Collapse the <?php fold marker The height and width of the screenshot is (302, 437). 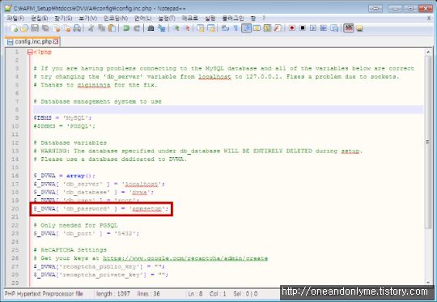[x=30, y=52]
